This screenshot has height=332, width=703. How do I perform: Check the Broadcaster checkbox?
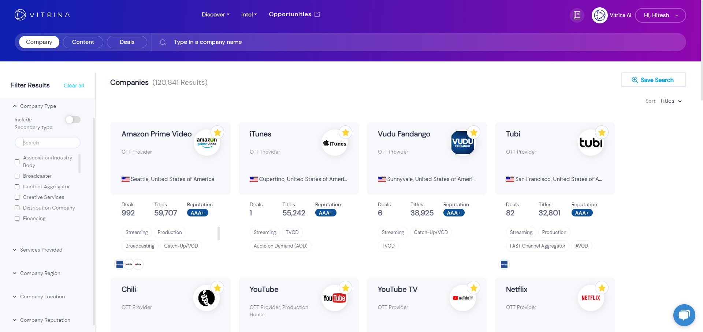[x=17, y=176]
